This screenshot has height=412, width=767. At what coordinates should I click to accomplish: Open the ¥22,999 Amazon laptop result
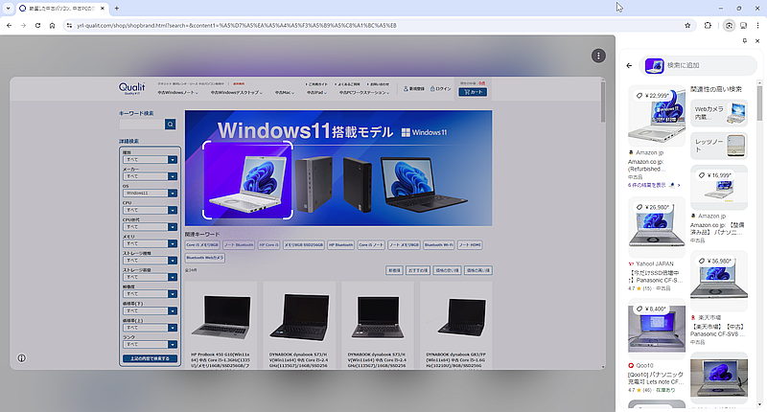click(x=657, y=115)
